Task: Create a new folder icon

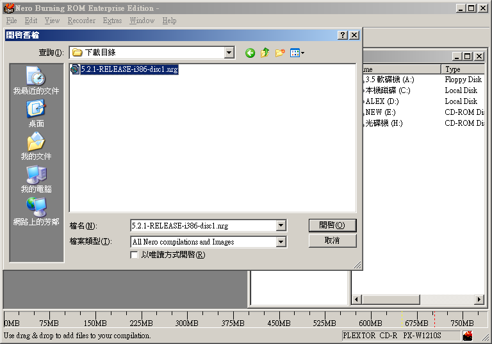Action: 280,53
